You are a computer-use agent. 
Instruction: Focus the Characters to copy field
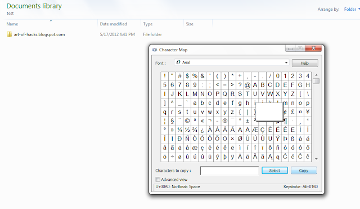[x=229, y=171]
